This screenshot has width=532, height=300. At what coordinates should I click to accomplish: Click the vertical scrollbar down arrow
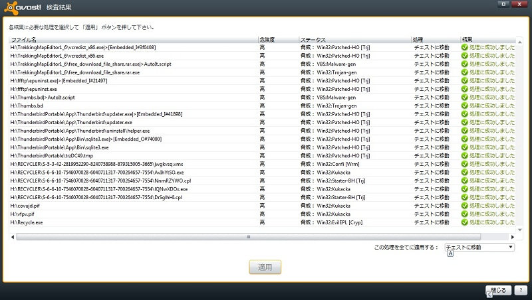point(519,230)
